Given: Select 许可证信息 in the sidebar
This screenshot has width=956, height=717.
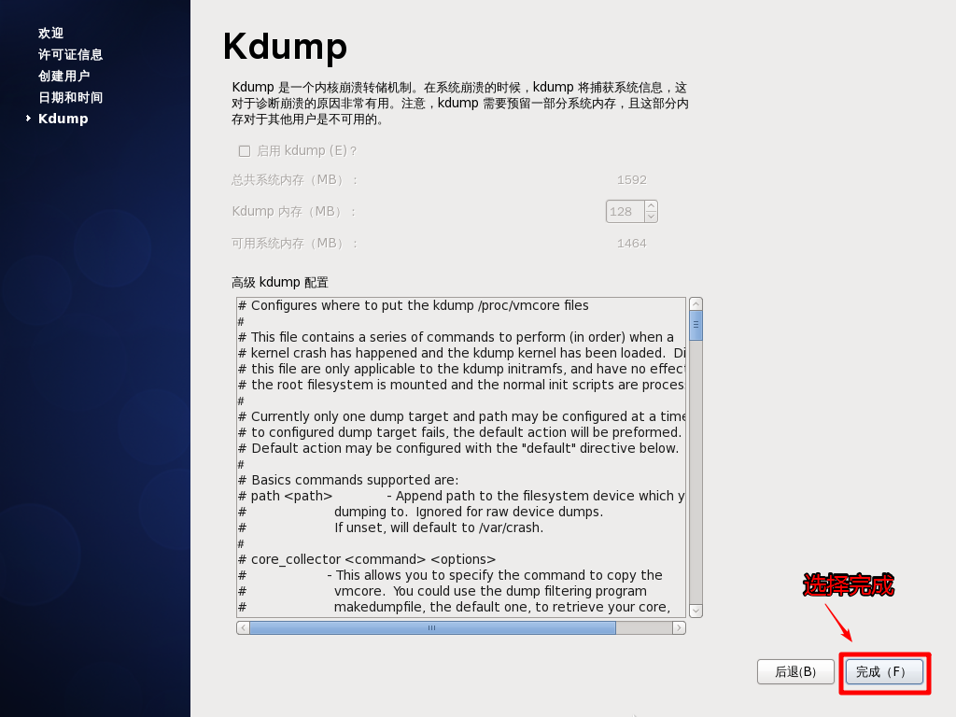Looking at the screenshot, I should [x=70, y=54].
